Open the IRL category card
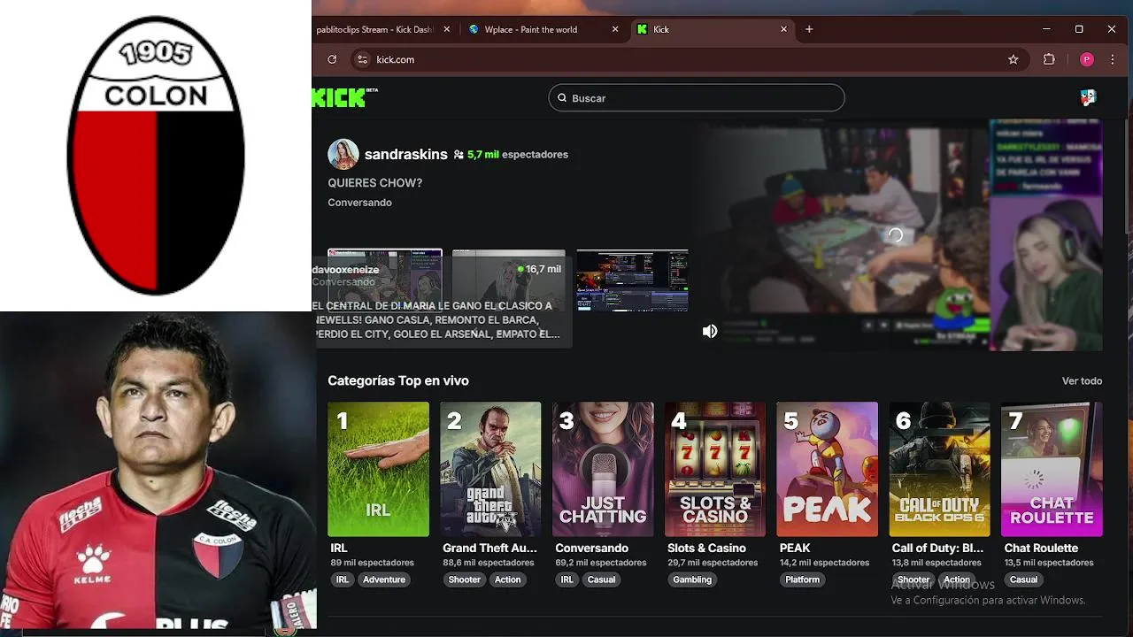Image resolution: width=1133 pixels, height=637 pixels. (x=378, y=470)
